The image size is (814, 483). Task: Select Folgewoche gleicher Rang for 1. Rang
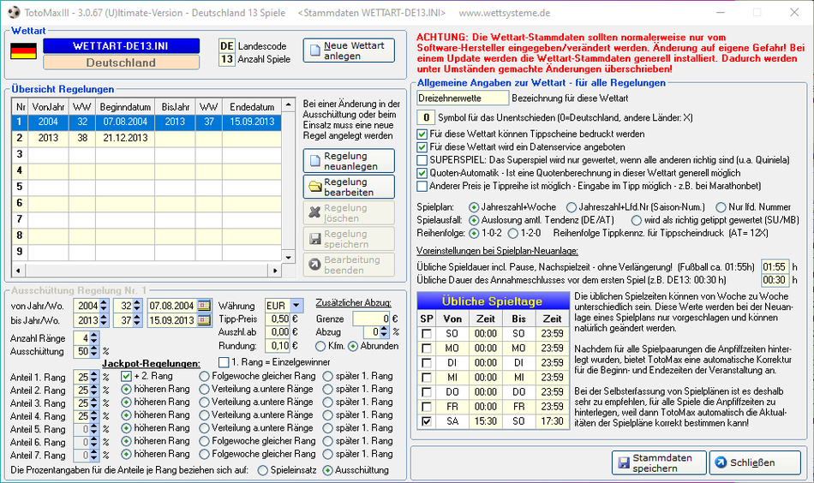204,376
